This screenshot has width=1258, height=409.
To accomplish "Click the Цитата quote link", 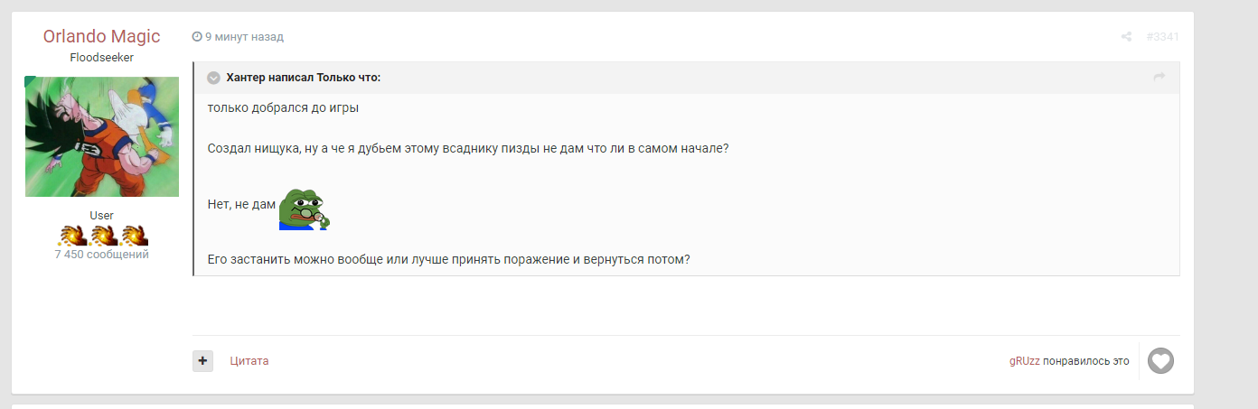I will pos(249,361).
